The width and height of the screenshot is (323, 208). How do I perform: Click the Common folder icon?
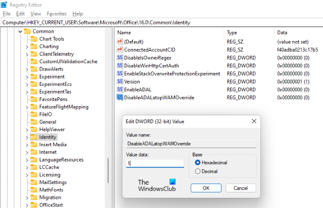coord(27,31)
